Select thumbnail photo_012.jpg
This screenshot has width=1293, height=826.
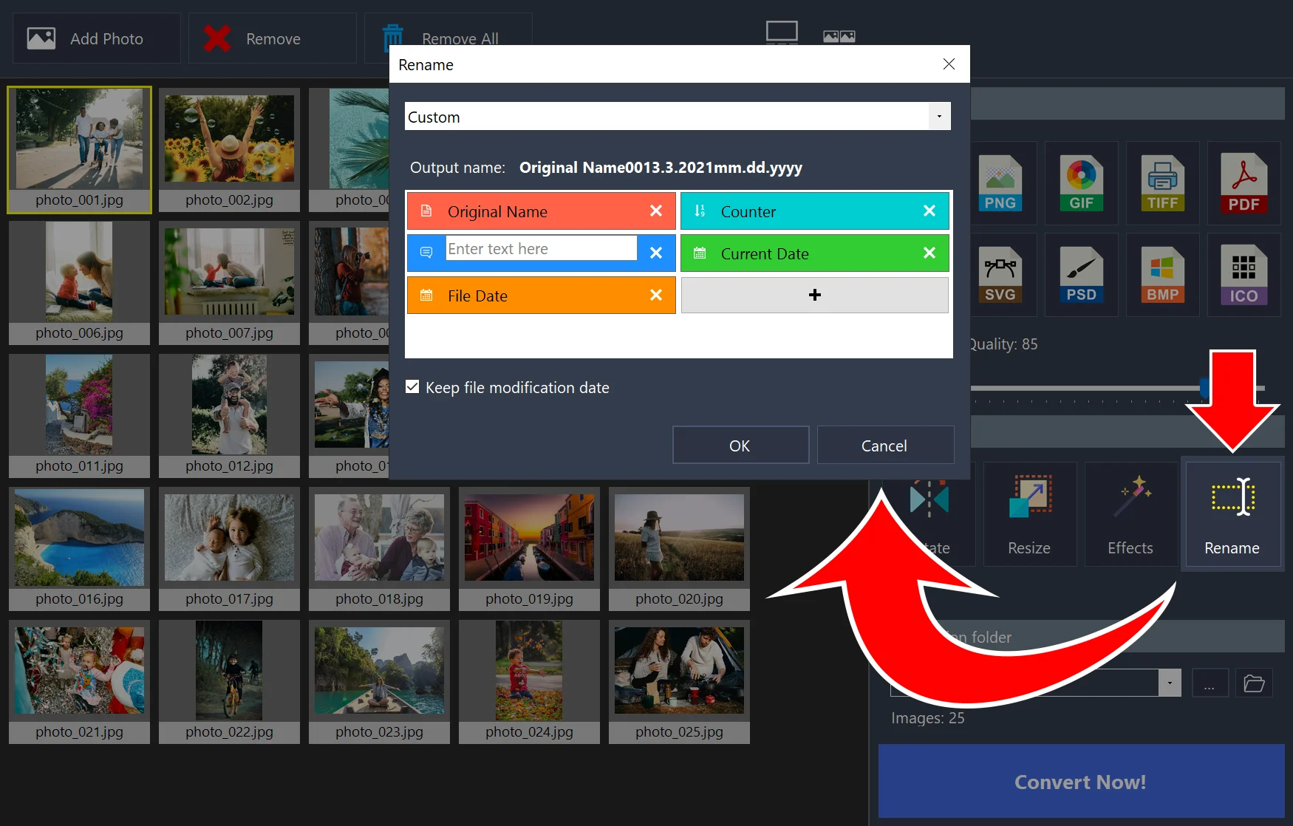click(x=229, y=416)
